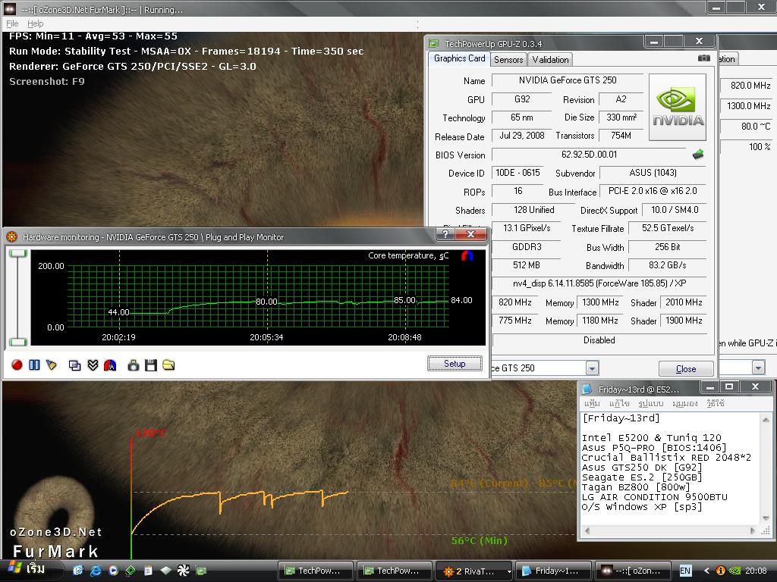Image resolution: width=777 pixels, height=582 pixels.
Task: Click the Tagan BZ800 [800w] line in Notepad
Action: (636, 487)
